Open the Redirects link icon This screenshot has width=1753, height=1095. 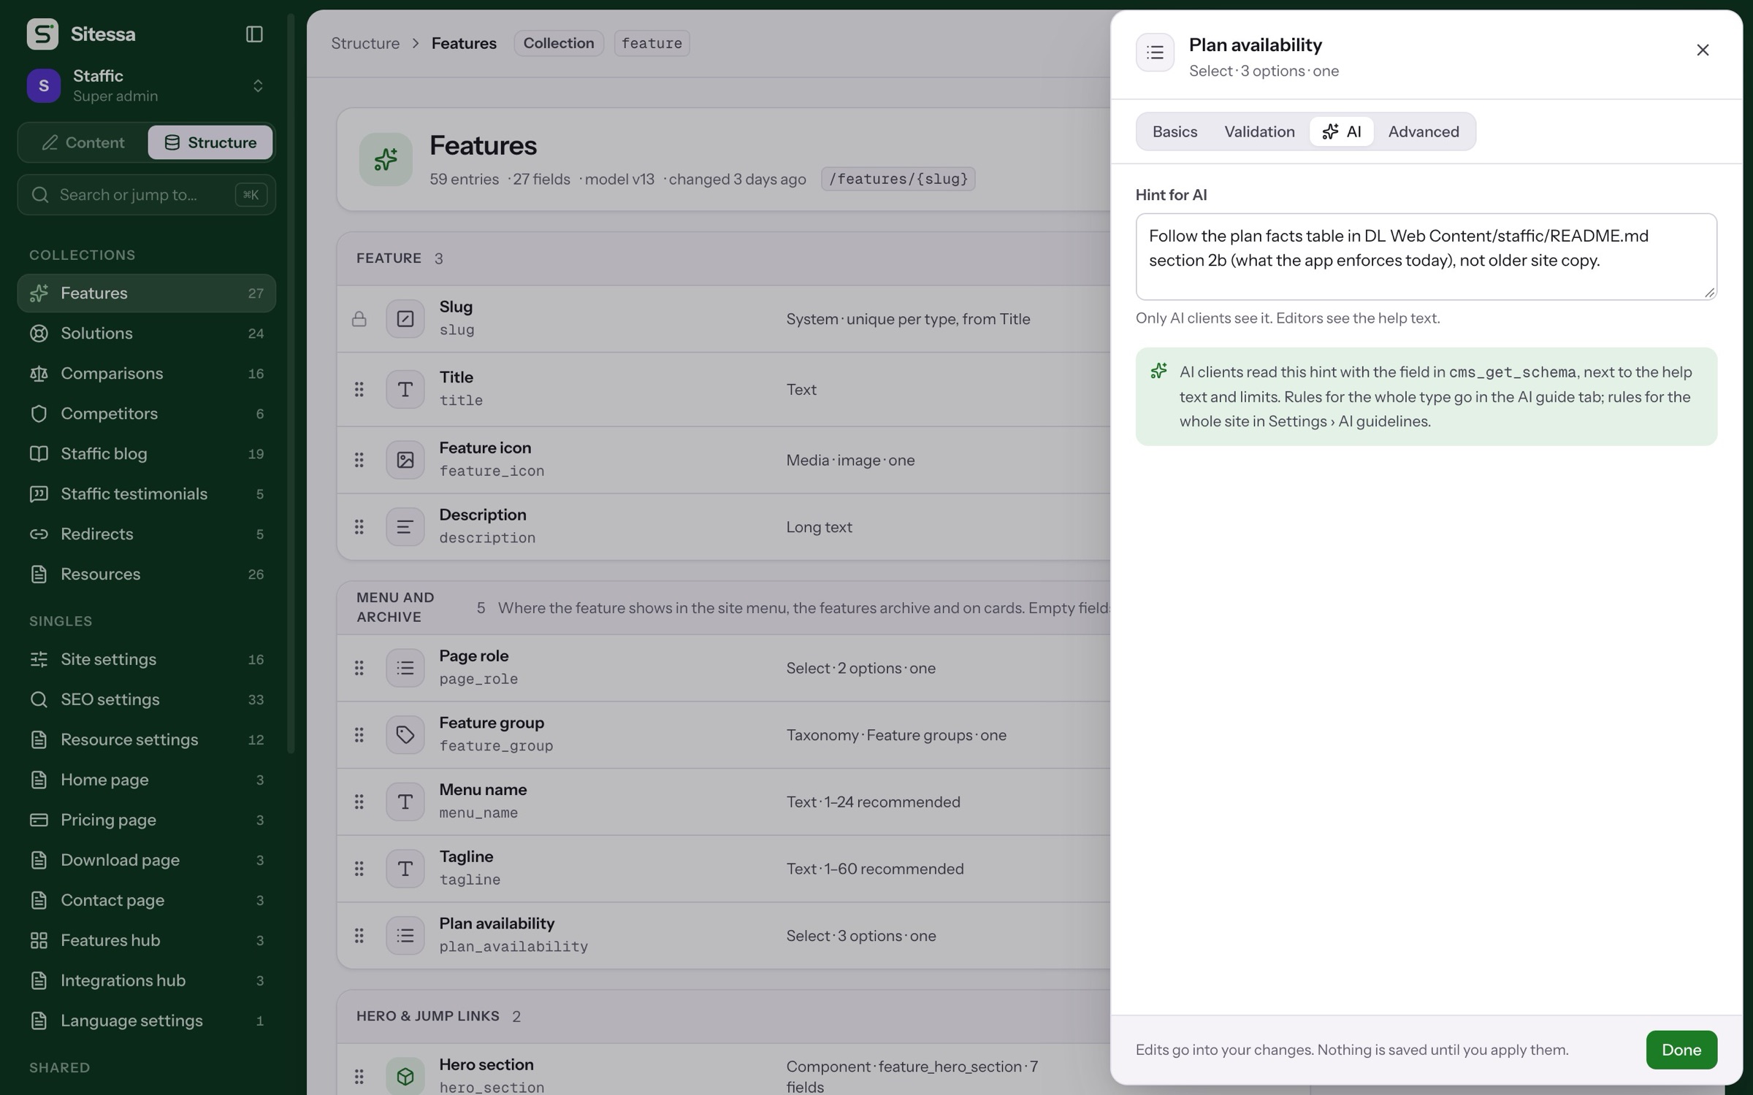(39, 534)
